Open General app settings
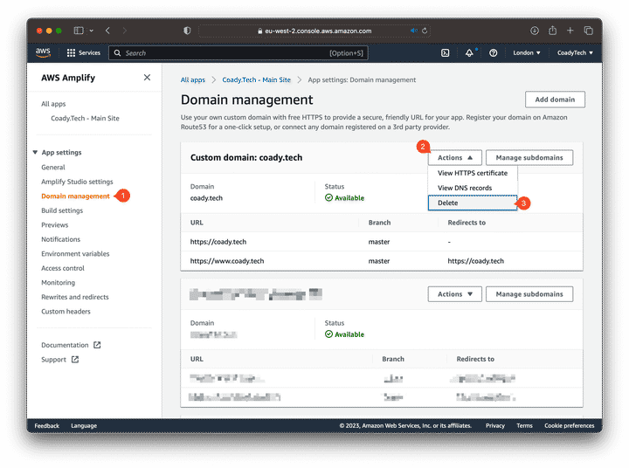Viewport: 629px width, 468px height. pos(53,168)
